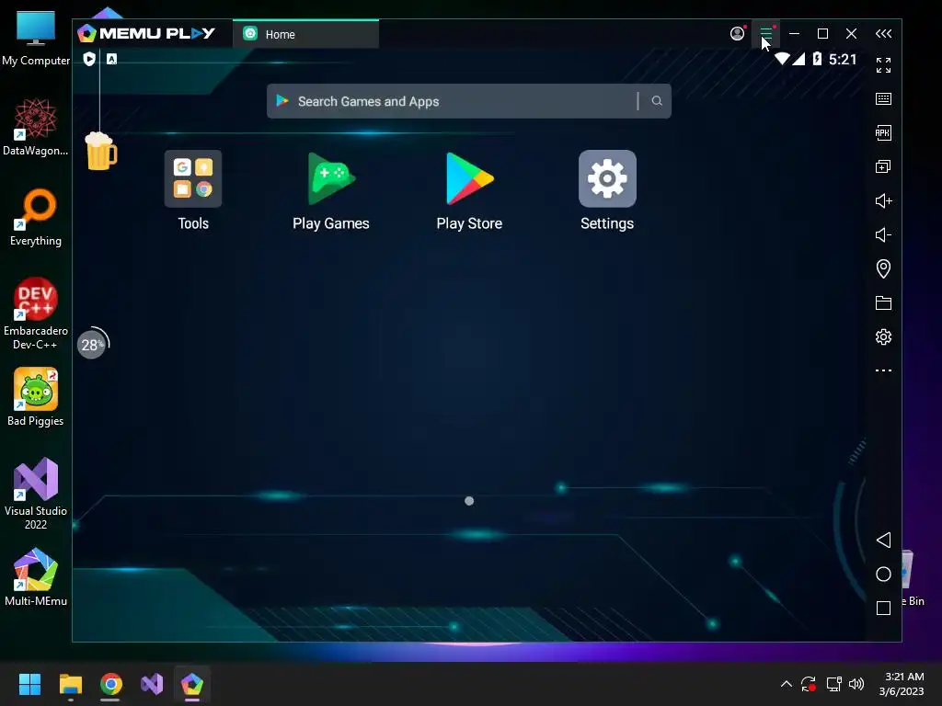Open Windows Start menu
Screen dimensions: 942x706
pyautogui.click(x=29, y=684)
